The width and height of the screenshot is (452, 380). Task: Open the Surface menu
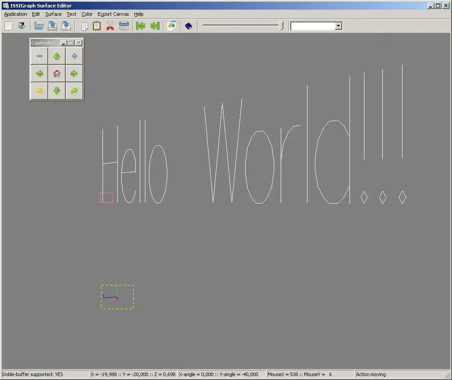53,14
